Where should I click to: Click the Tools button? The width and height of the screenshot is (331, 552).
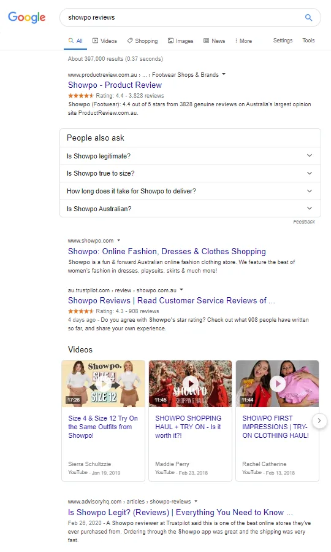click(308, 41)
